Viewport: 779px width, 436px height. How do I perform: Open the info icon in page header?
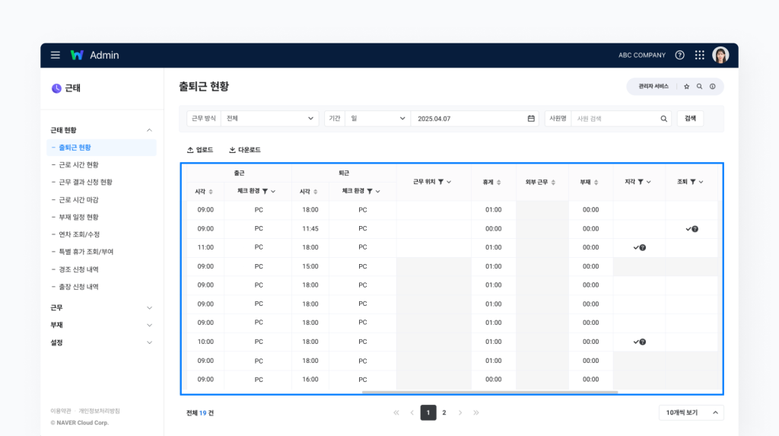coord(712,87)
